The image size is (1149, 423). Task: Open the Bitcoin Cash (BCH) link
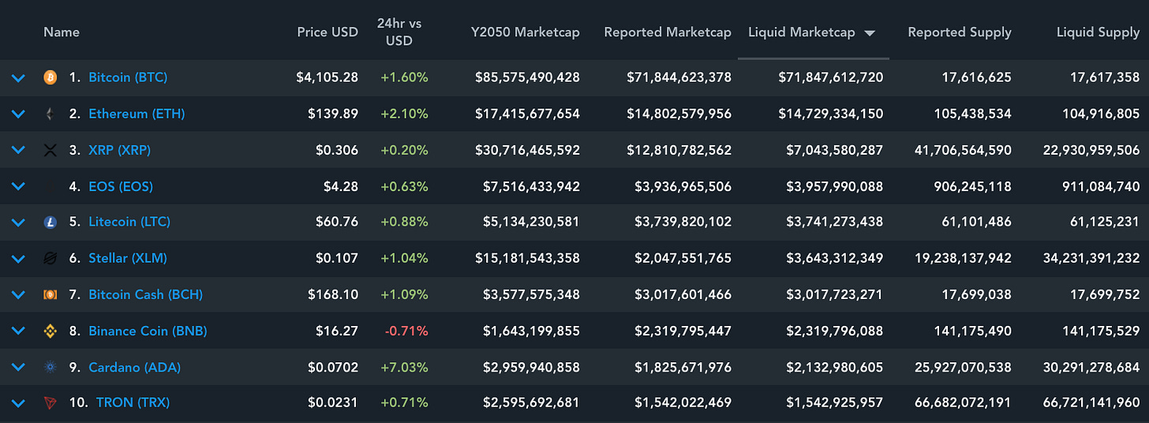coord(145,294)
